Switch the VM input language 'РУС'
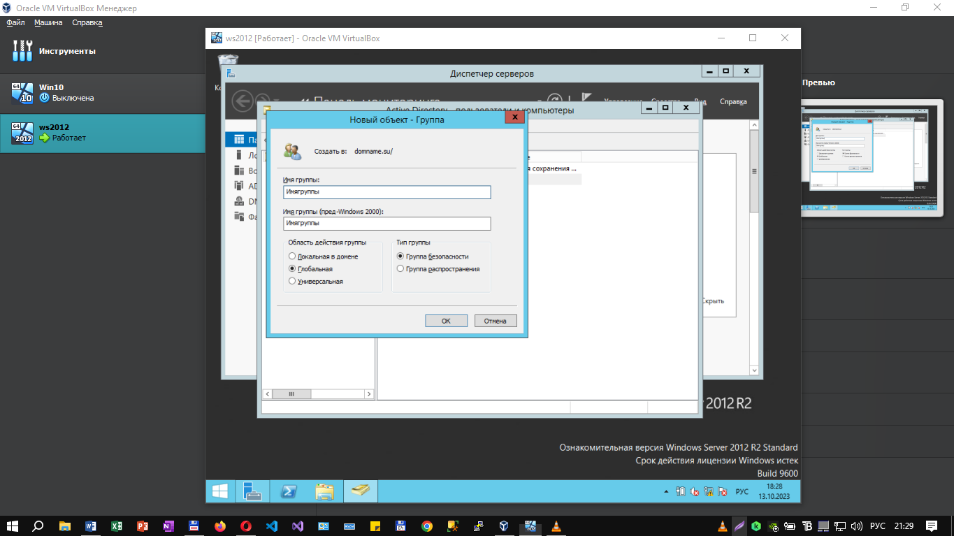The image size is (954, 536). point(742,492)
